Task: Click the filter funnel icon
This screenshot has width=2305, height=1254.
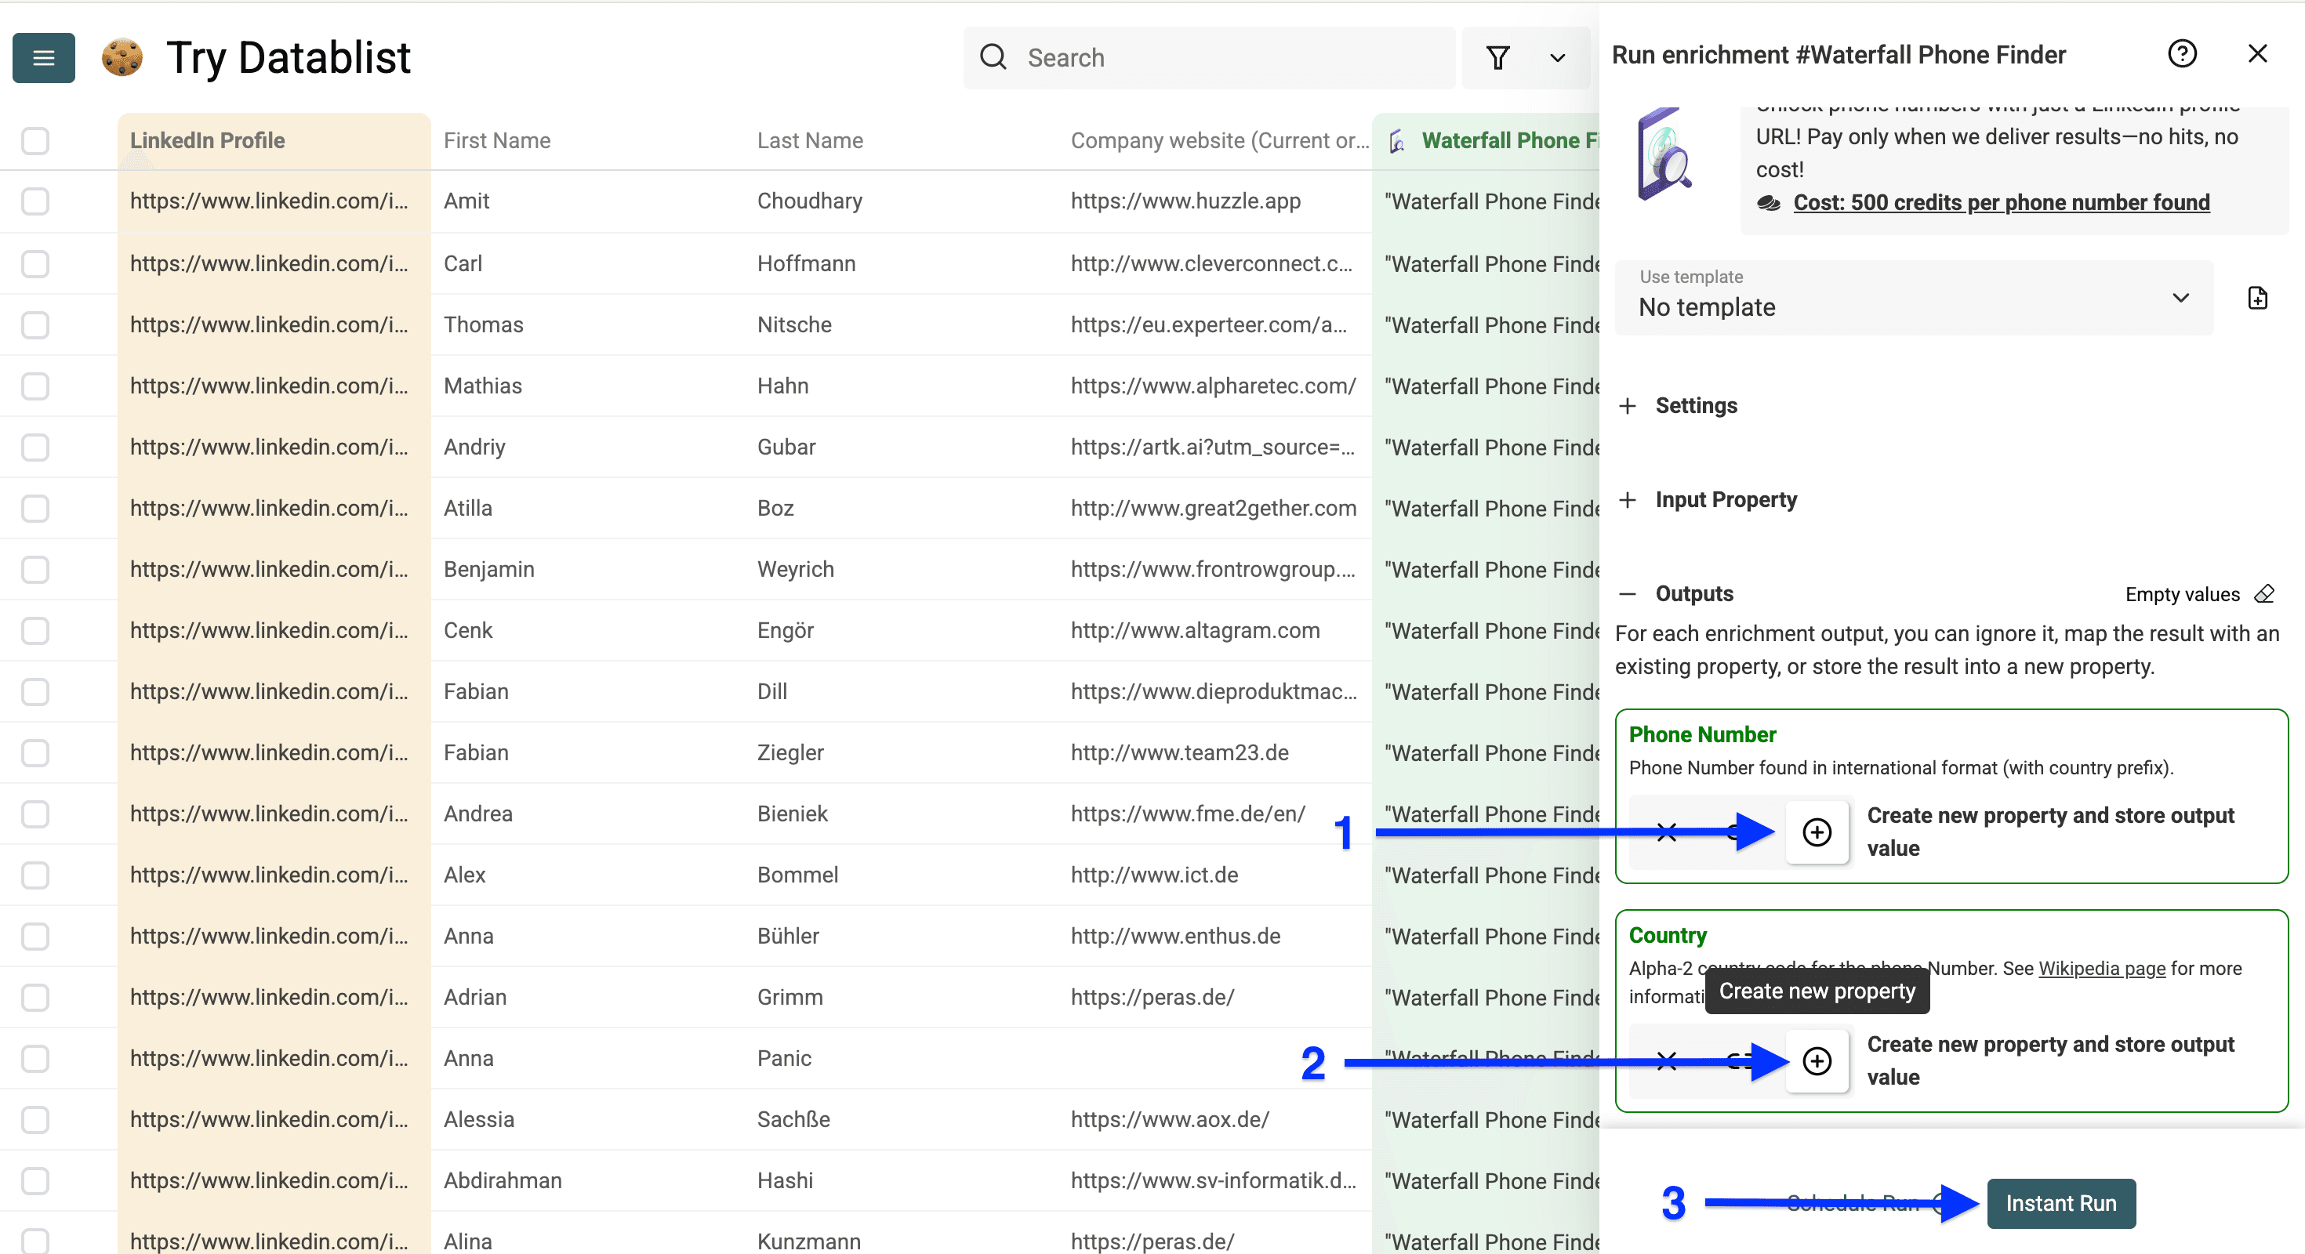Action: coord(1498,57)
